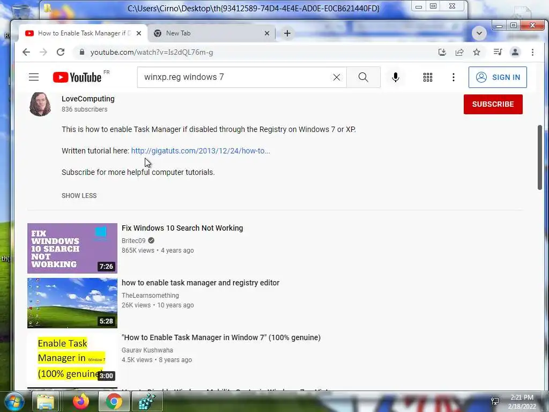Switch to the New Tab tab

212,33
